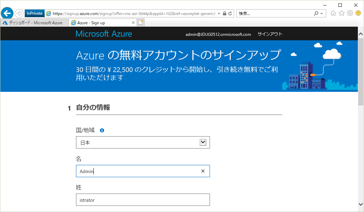Screen dimensions: 364x212
Task: Click the smiley feedback icon
Action: [358, 13]
